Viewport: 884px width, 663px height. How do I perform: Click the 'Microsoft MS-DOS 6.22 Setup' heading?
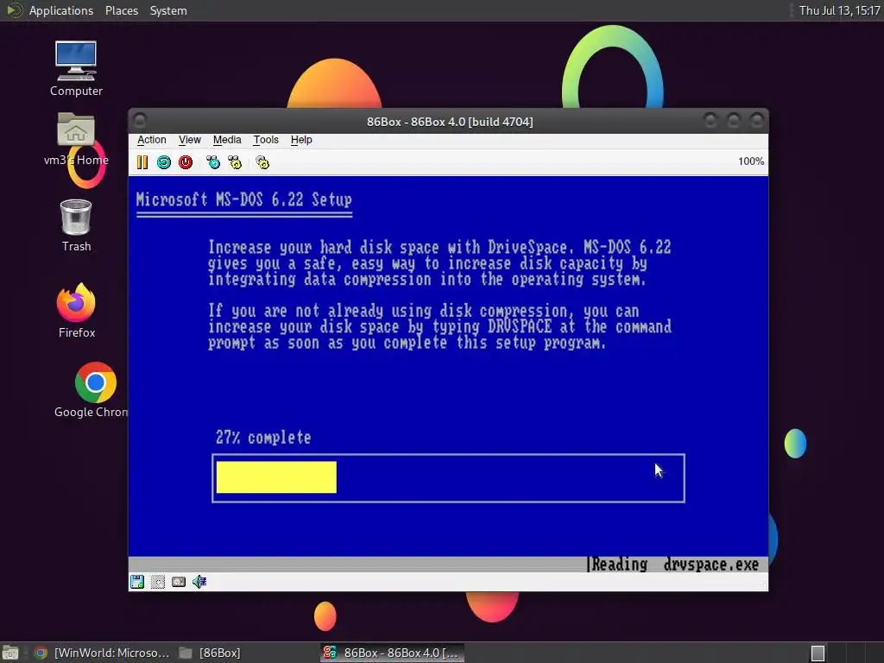click(x=244, y=199)
